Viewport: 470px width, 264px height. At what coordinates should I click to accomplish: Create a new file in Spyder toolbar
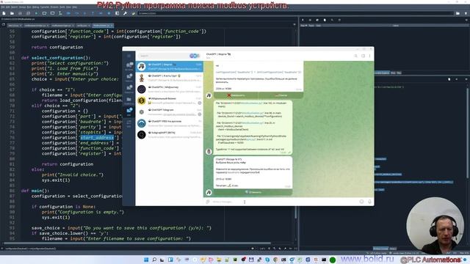4,13
